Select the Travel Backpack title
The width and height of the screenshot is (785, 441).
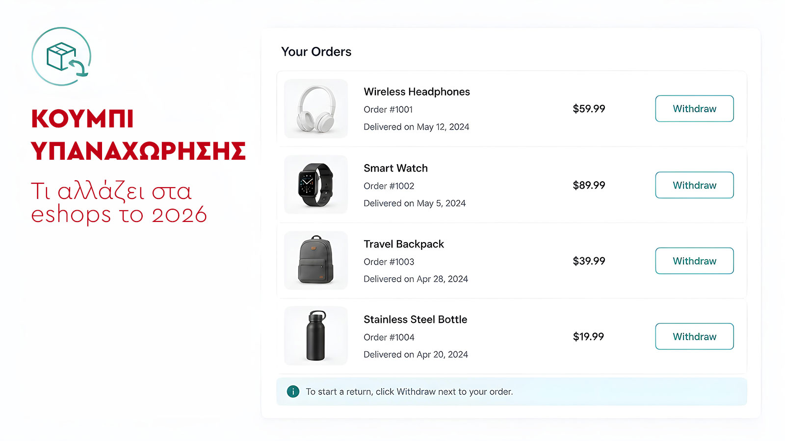403,244
